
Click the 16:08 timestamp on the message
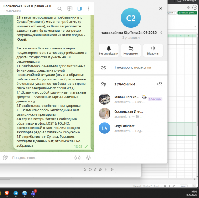click(78, 147)
